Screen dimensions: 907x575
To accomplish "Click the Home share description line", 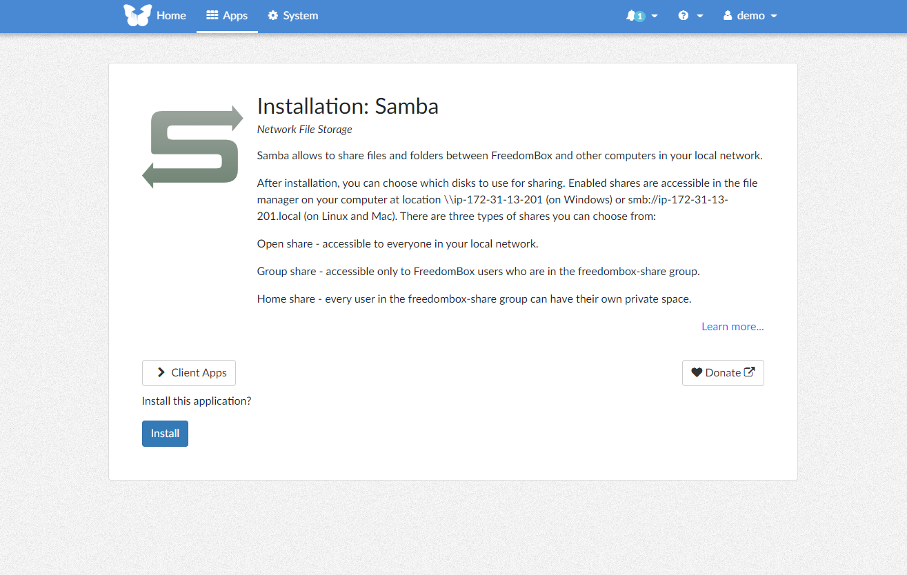I will [474, 299].
